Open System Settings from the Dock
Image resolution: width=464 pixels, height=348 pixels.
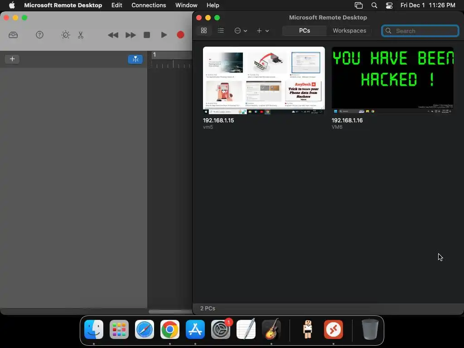tap(221, 329)
